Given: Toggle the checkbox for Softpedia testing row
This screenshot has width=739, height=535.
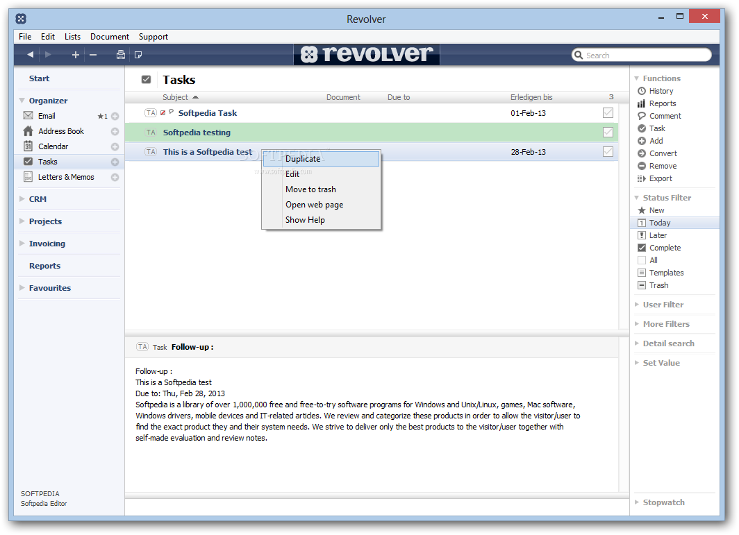Looking at the screenshot, I should pos(608,132).
